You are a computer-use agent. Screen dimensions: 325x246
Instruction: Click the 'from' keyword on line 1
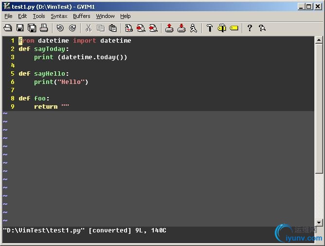point(26,41)
